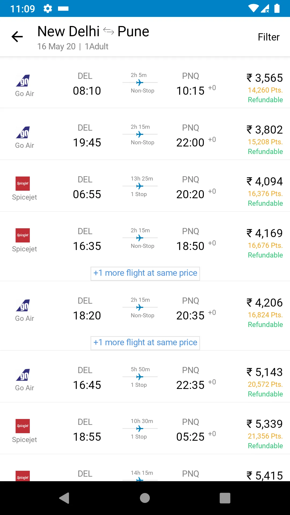The width and height of the screenshot is (290, 515).
Task: Select the ₹ 3,565 fare price
Action: click(265, 78)
